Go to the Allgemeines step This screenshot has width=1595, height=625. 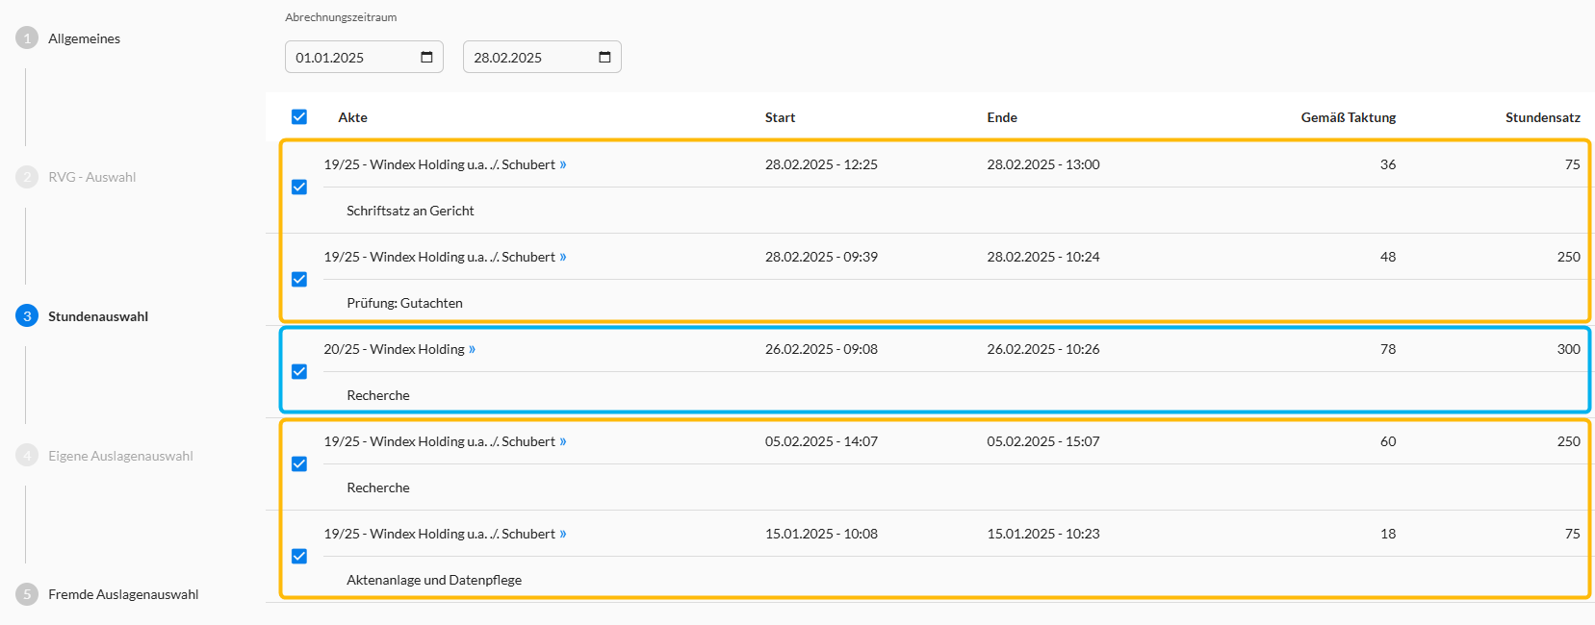84,38
